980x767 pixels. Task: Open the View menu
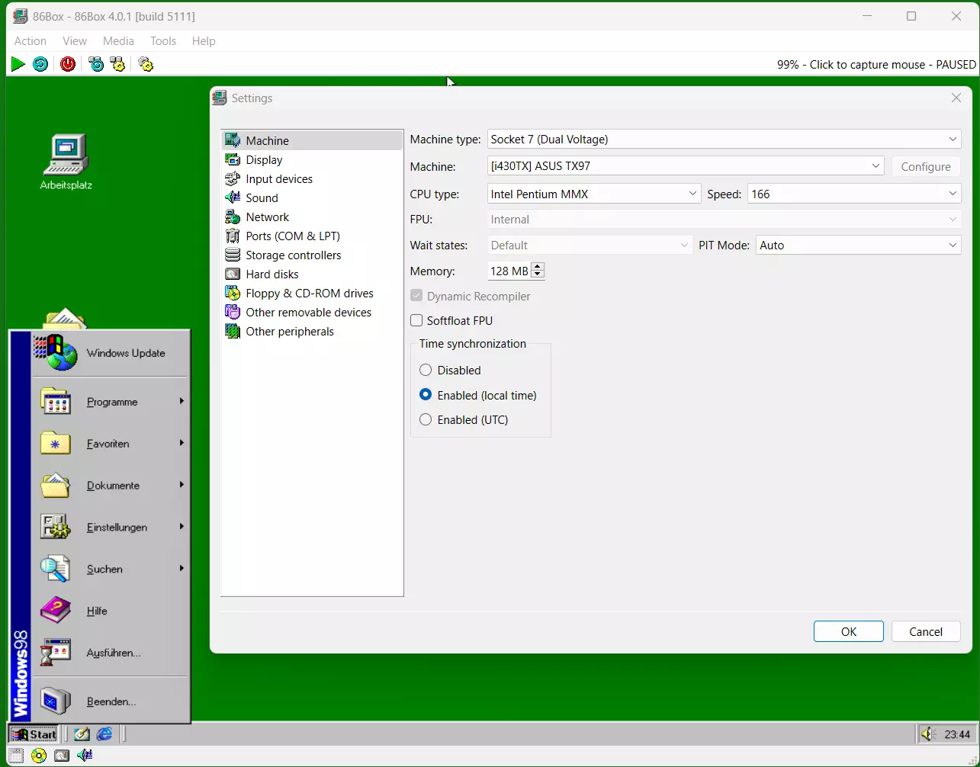(75, 41)
